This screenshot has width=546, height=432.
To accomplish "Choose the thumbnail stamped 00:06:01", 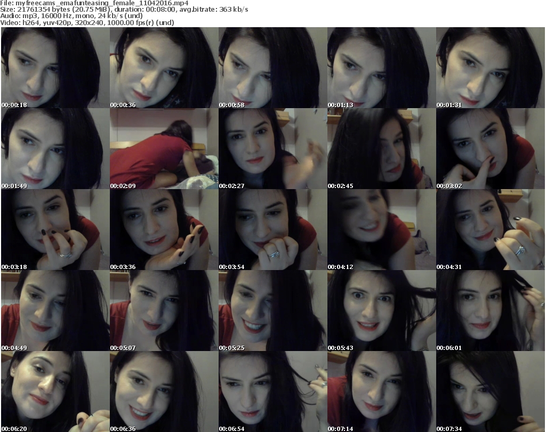I will (491, 311).
